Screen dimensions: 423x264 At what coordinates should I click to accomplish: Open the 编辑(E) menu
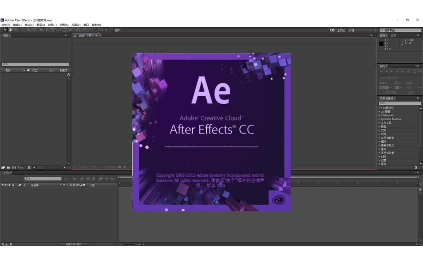[x=17, y=25]
